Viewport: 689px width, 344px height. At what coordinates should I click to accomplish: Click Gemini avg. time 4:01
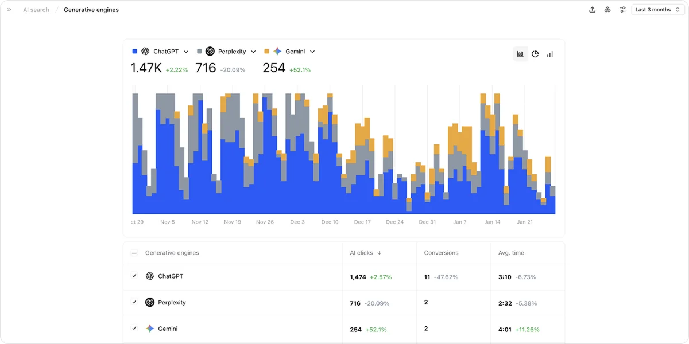(x=505, y=330)
